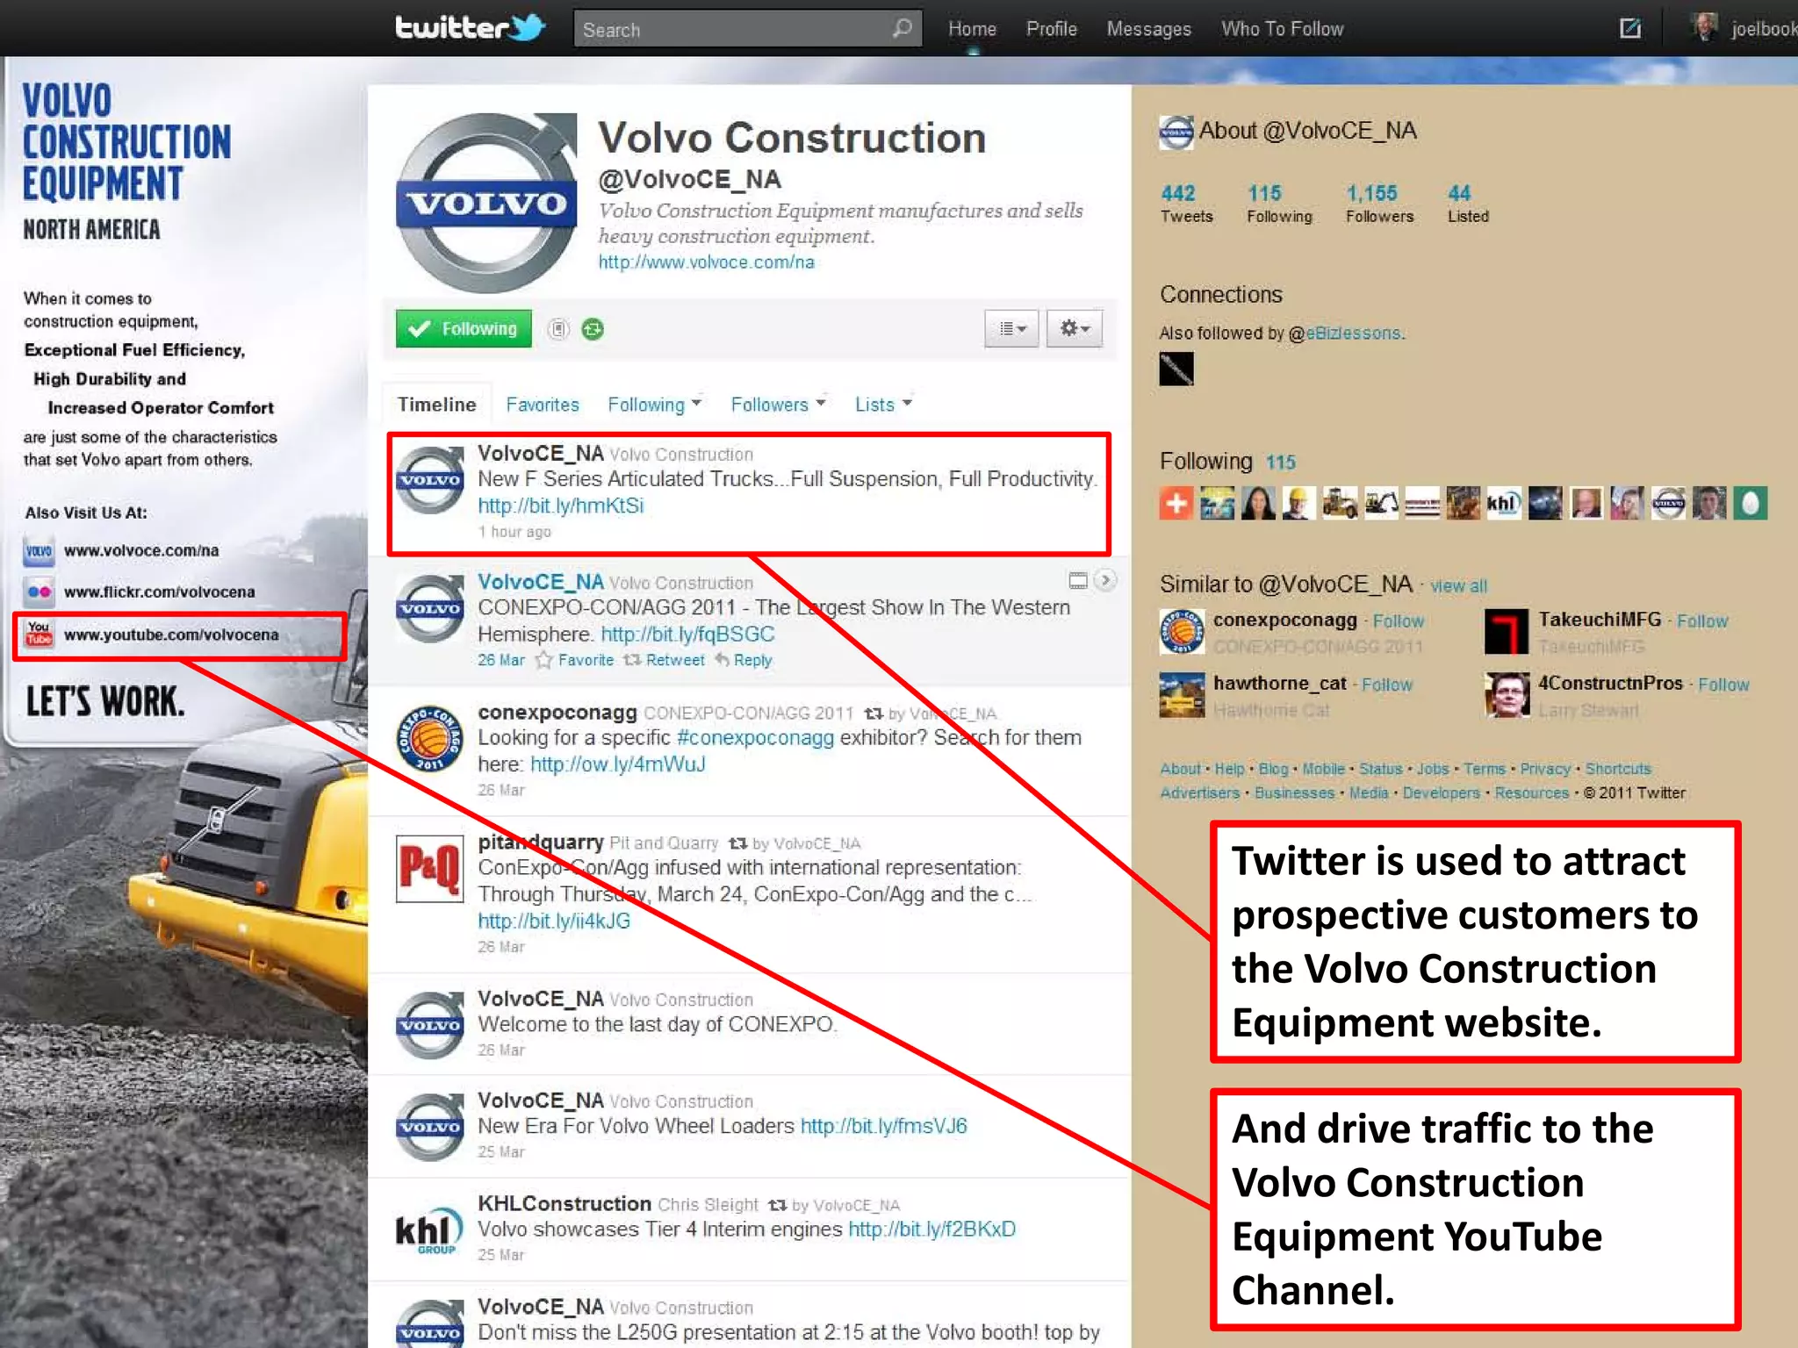The width and height of the screenshot is (1798, 1348).
Task: Open the http://bit.ly/fqBSGC tweet link
Action: tap(687, 634)
